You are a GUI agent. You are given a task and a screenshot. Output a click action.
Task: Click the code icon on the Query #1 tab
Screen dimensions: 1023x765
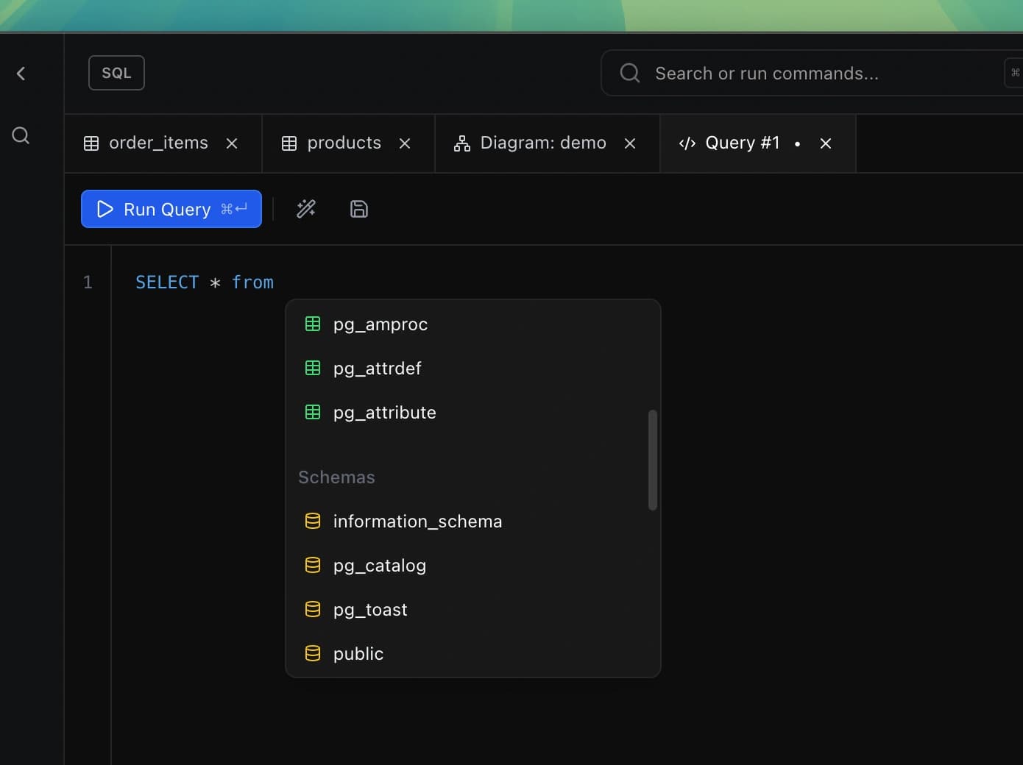(687, 143)
